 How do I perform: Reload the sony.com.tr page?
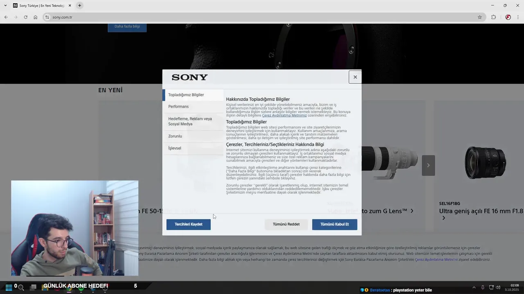coord(25,17)
